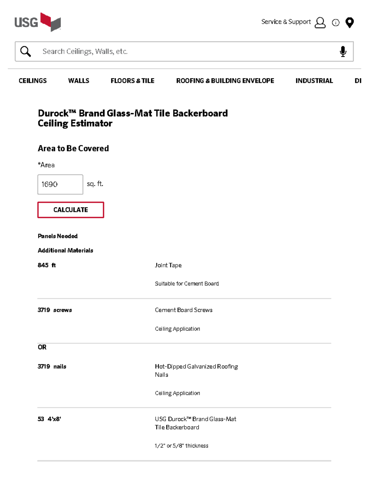Image resolution: width=369 pixels, height=478 pixels.
Task: Click the Joint Tape result entry
Action: pyautogui.click(x=168, y=265)
